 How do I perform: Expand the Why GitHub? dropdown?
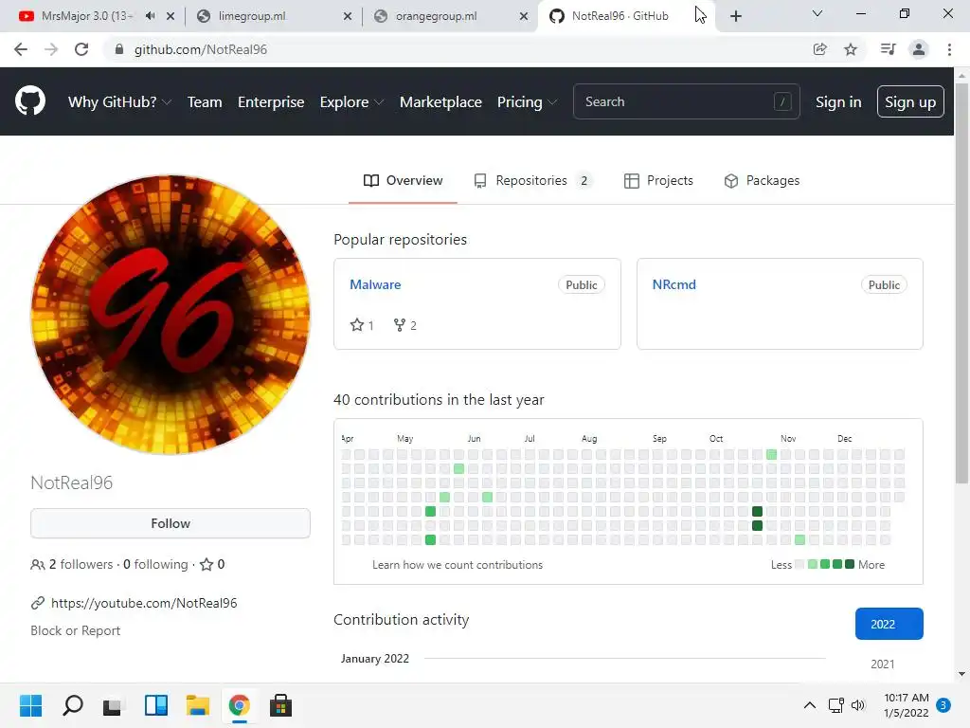[119, 101]
